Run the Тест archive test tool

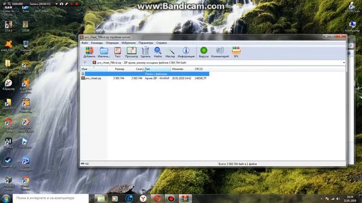118,52
